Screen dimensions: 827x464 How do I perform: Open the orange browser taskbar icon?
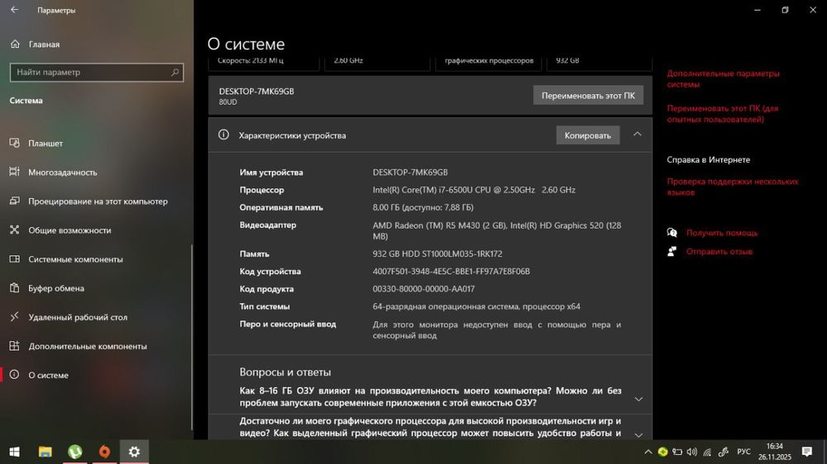tap(104, 452)
